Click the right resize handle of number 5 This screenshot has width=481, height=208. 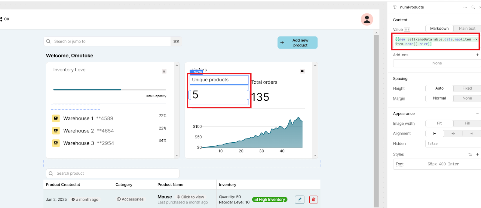(248, 95)
